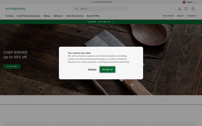The image size is (202, 126).
Task: Go to the Brands page
Action: click(x=180, y=16)
